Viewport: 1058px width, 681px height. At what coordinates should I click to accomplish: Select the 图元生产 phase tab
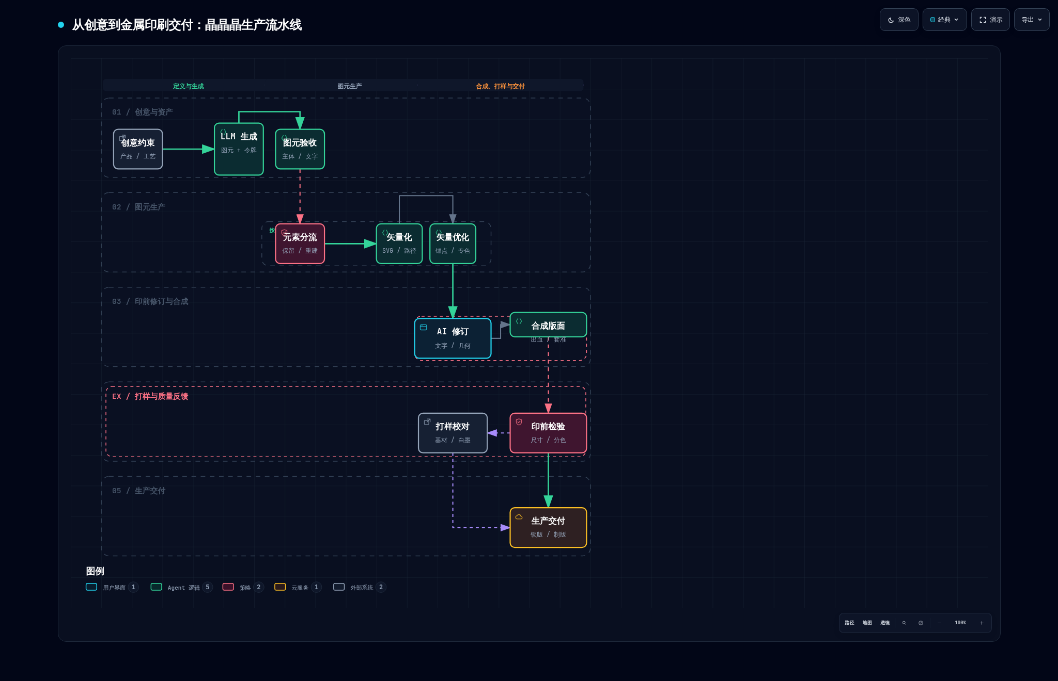[350, 86]
